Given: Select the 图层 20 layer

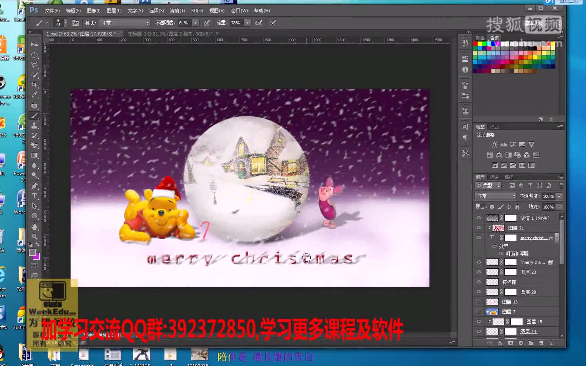Looking at the screenshot, I should pyautogui.click(x=517, y=292).
